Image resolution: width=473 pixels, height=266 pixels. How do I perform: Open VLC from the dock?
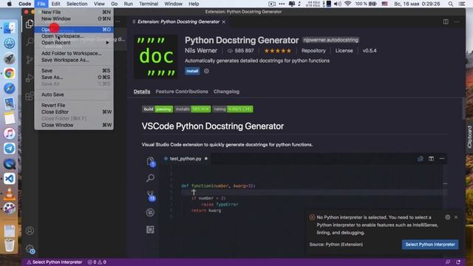click(10, 194)
